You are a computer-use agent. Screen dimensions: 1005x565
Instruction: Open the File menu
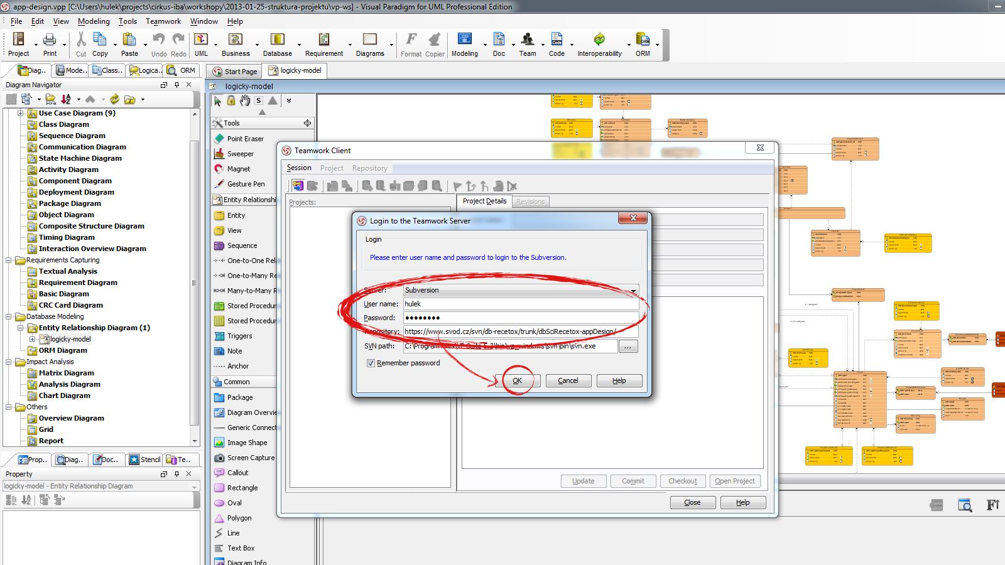pyautogui.click(x=16, y=21)
